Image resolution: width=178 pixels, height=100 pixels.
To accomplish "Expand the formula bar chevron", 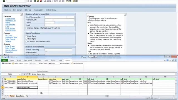I will (176, 74).
